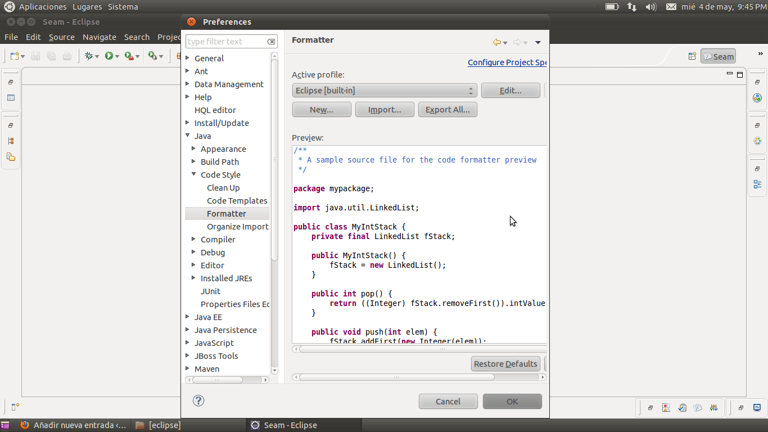Open the volume icon in the system tray
This screenshot has height=432, width=768.
tap(651, 7)
